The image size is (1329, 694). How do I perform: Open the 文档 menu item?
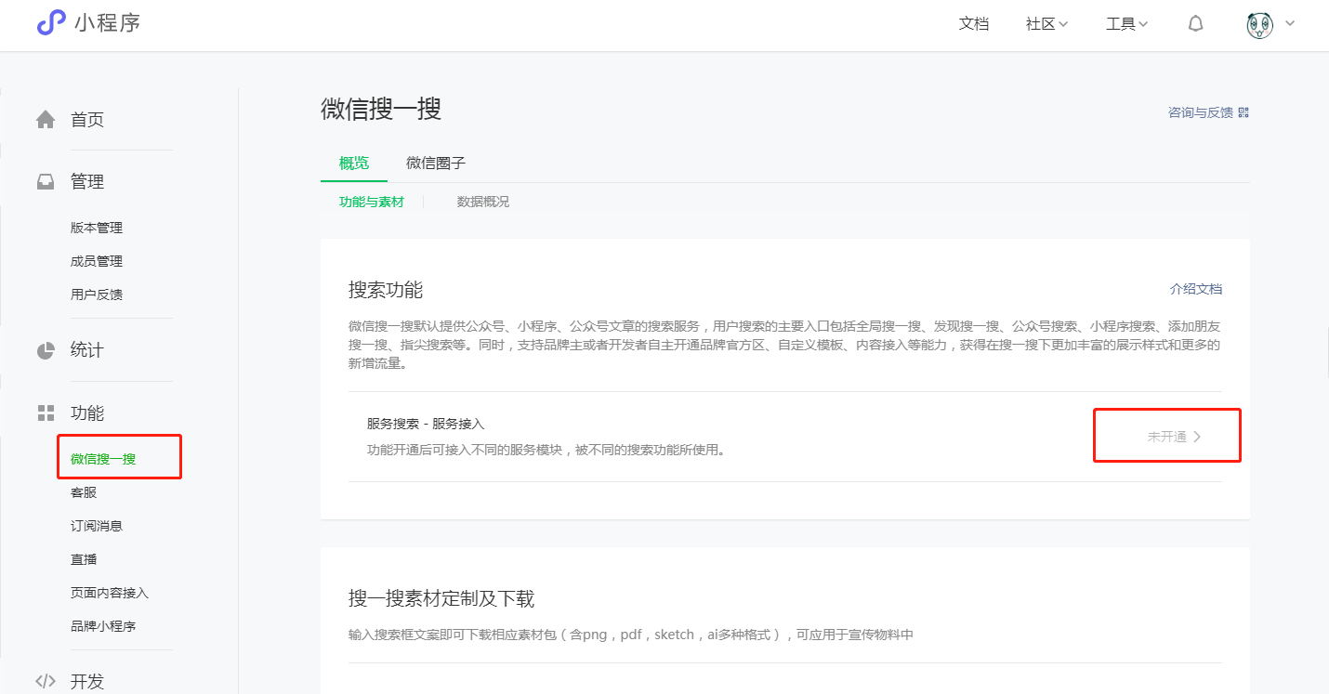pos(974,24)
